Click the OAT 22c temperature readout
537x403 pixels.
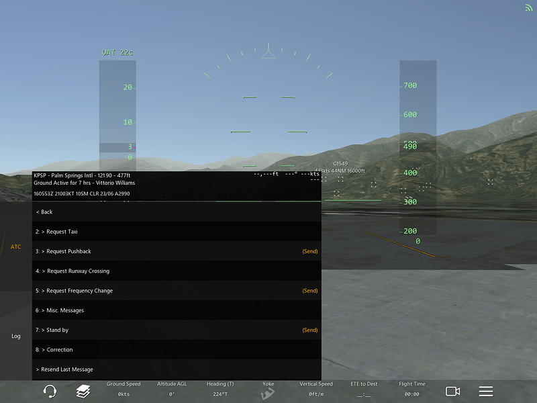pyautogui.click(x=117, y=52)
